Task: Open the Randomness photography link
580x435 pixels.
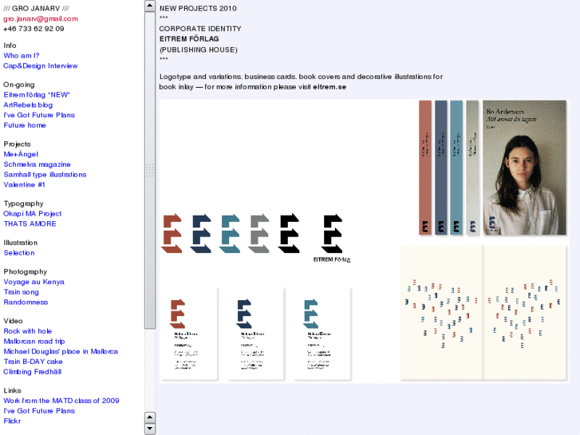Action: (x=26, y=302)
